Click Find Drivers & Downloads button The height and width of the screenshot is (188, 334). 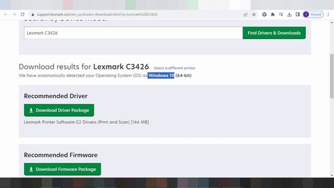pyautogui.click(x=274, y=33)
